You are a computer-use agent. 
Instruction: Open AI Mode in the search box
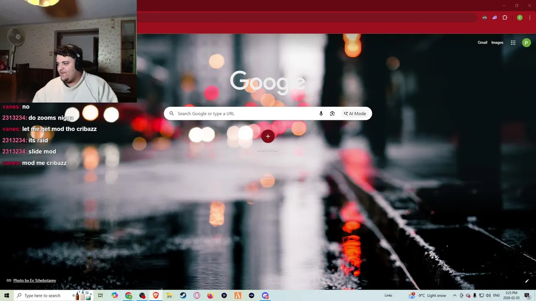(355, 114)
